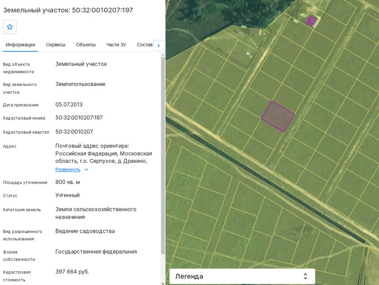Click the cadastral number value 50:32:0010207:197
Viewport: 379px width, 285px height.
(79, 118)
